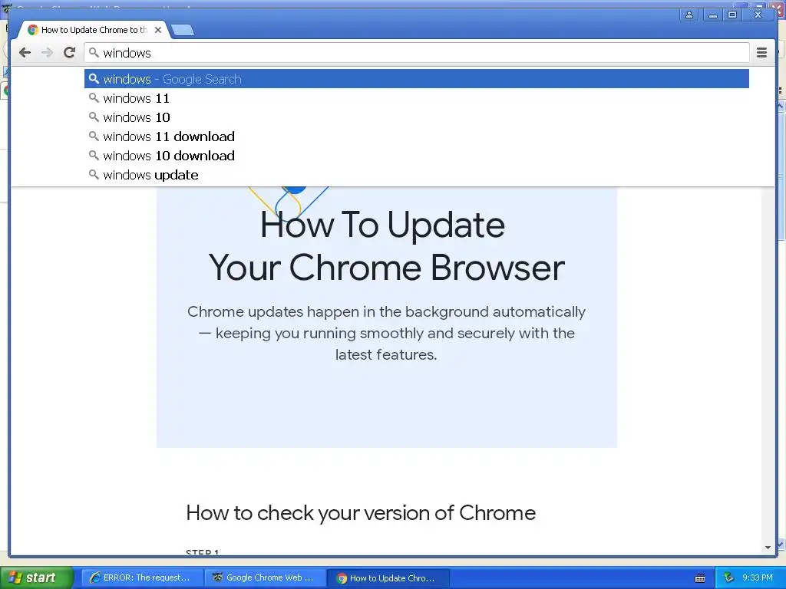Select the 'How to Update Chrome' tab

(x=94, y=30)
